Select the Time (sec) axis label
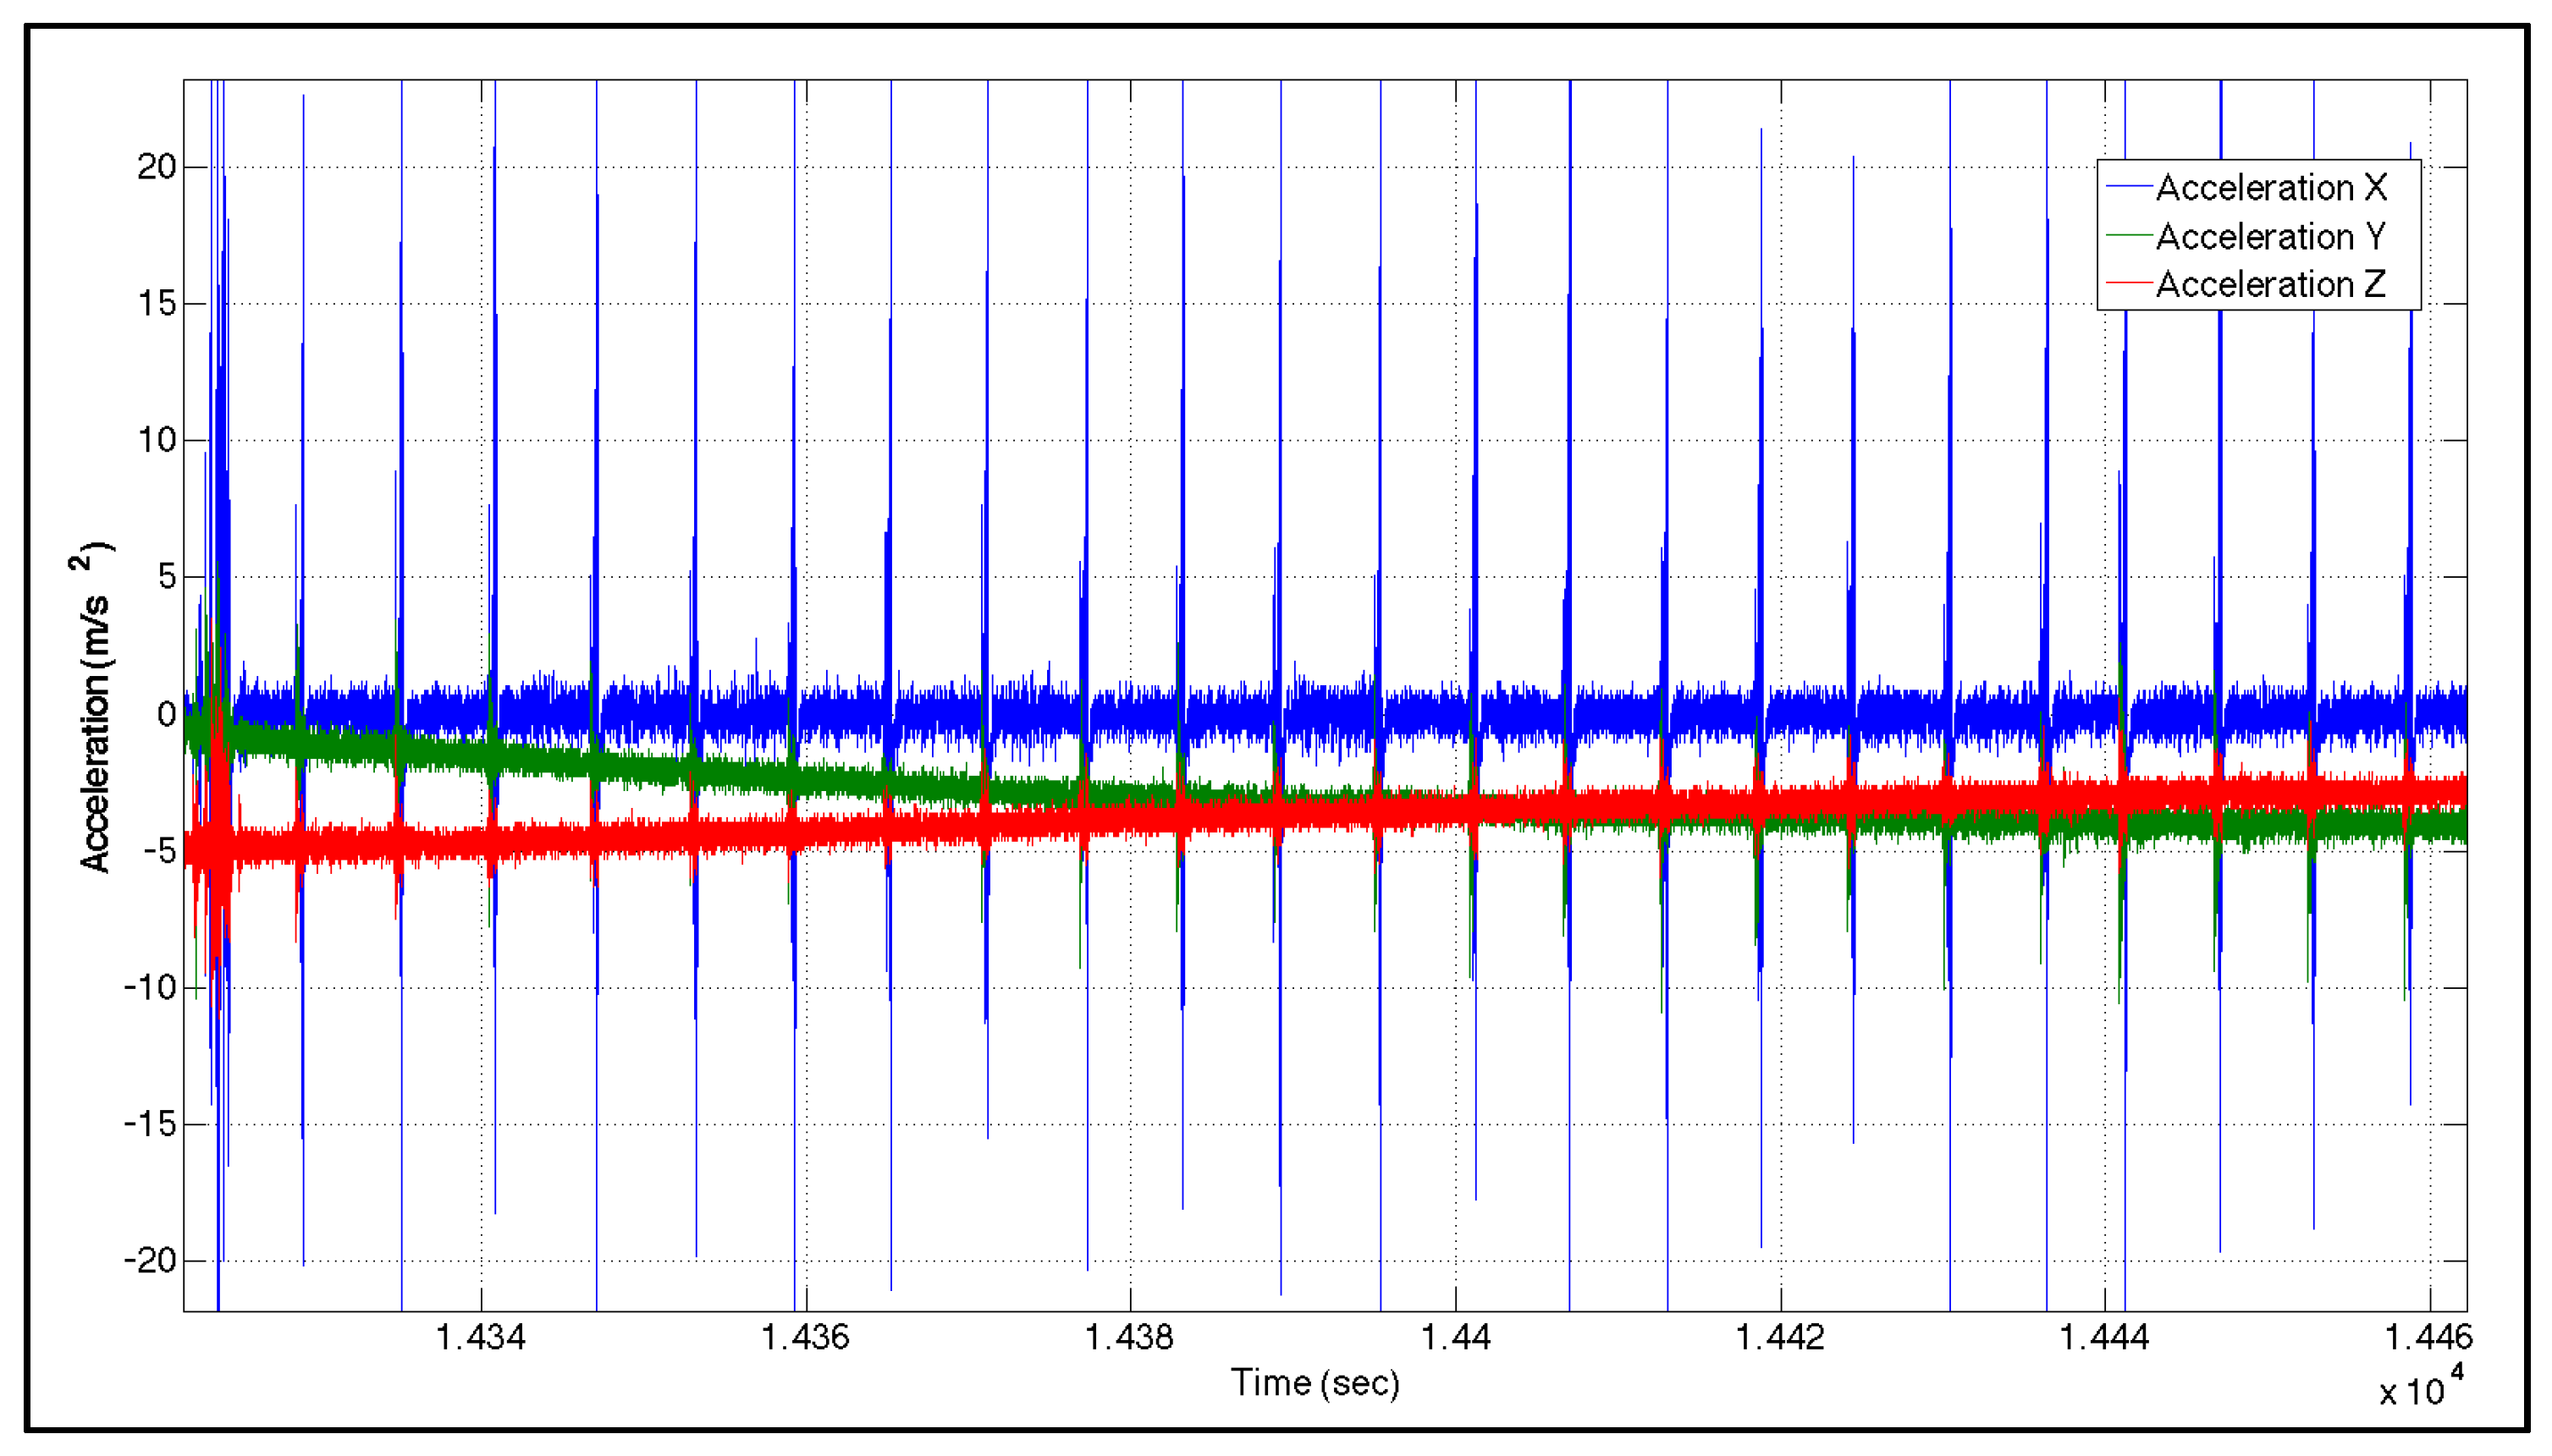Screen dimensions: 2552x1456 (1315, 1383)
